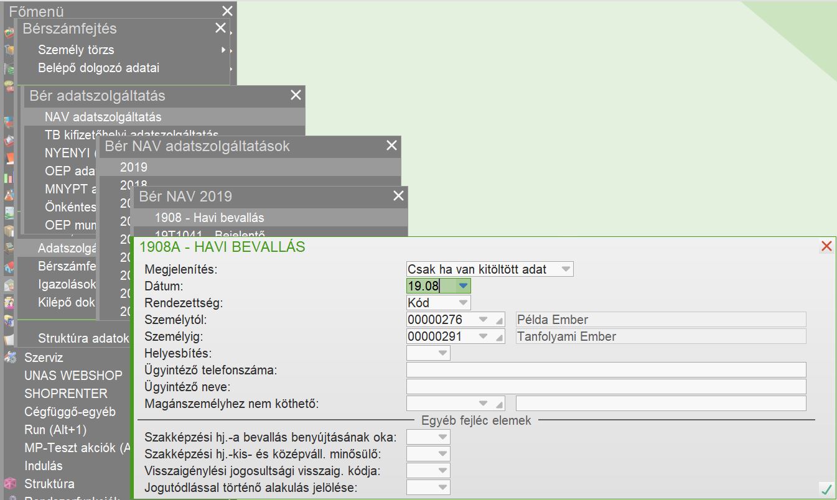Open Belépő dolgozó adatai menu item

coord(99,68)
